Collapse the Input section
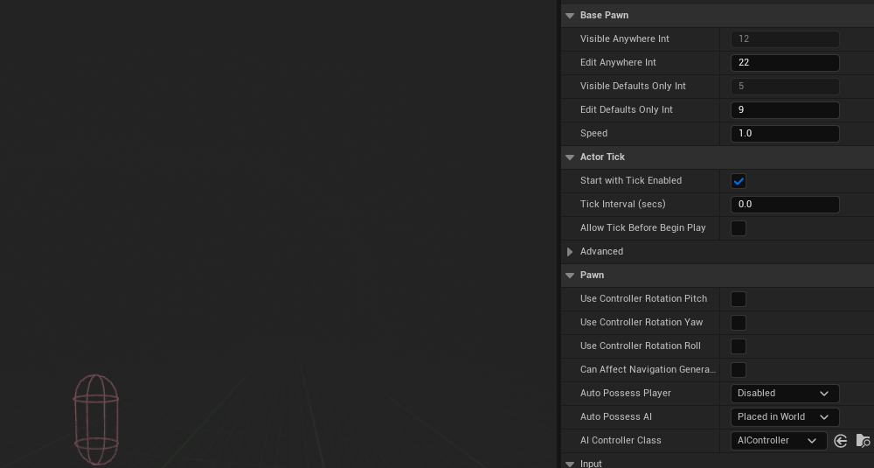The height and width of the screenshot is (468, 874). click(570, 465)
